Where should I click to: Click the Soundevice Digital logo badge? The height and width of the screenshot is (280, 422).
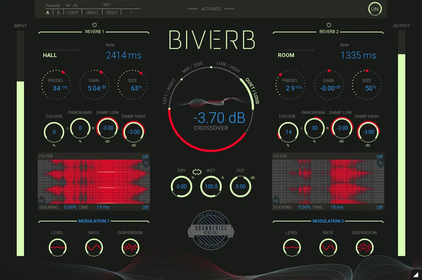point(211,230)
